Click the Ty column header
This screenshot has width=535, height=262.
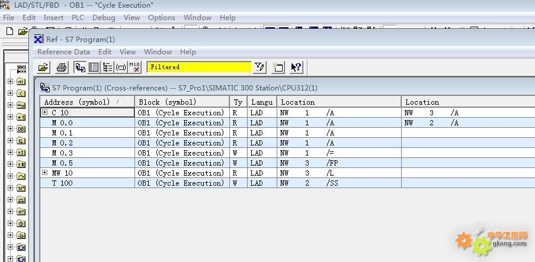tap(238, 102)
